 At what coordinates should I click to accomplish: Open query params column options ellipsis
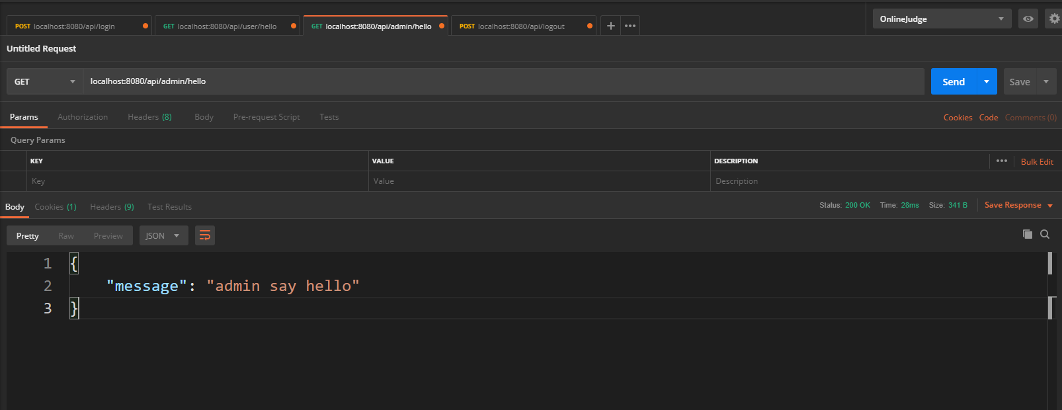click(x=1001, y=161)
